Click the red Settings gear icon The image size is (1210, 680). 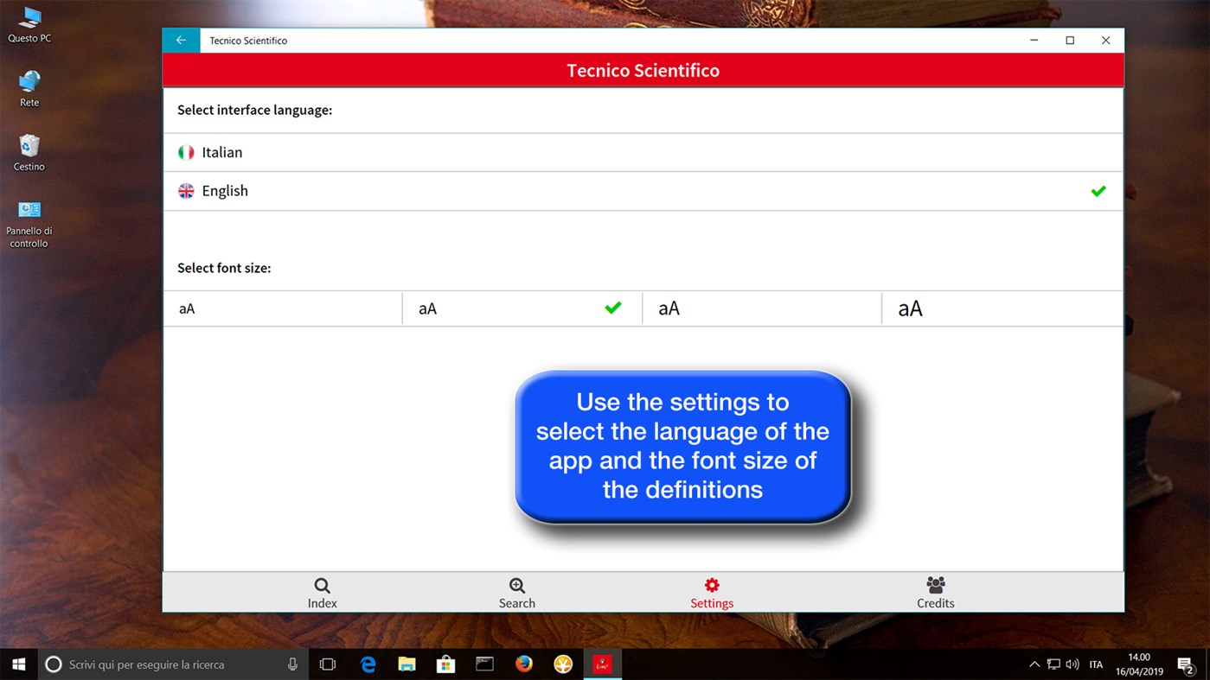[711, 584]
